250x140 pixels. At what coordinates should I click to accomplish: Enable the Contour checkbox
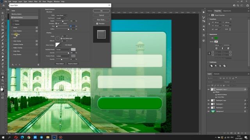click(14, 21)
